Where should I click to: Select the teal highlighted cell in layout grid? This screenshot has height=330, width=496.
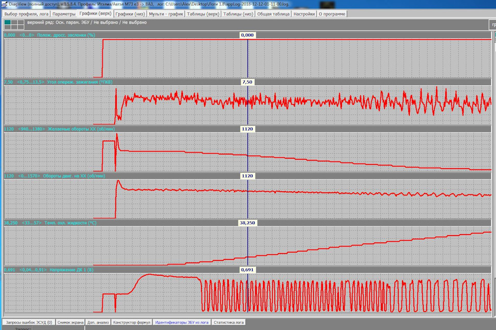coord(7,22)
